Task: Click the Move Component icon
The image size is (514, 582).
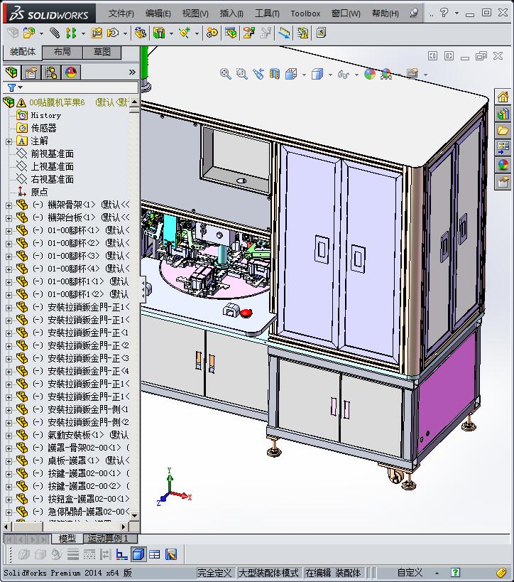Action: tap(113, 33)
